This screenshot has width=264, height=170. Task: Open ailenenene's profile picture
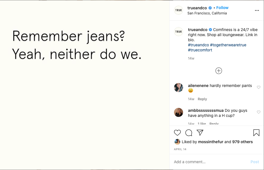pos(179,88)
